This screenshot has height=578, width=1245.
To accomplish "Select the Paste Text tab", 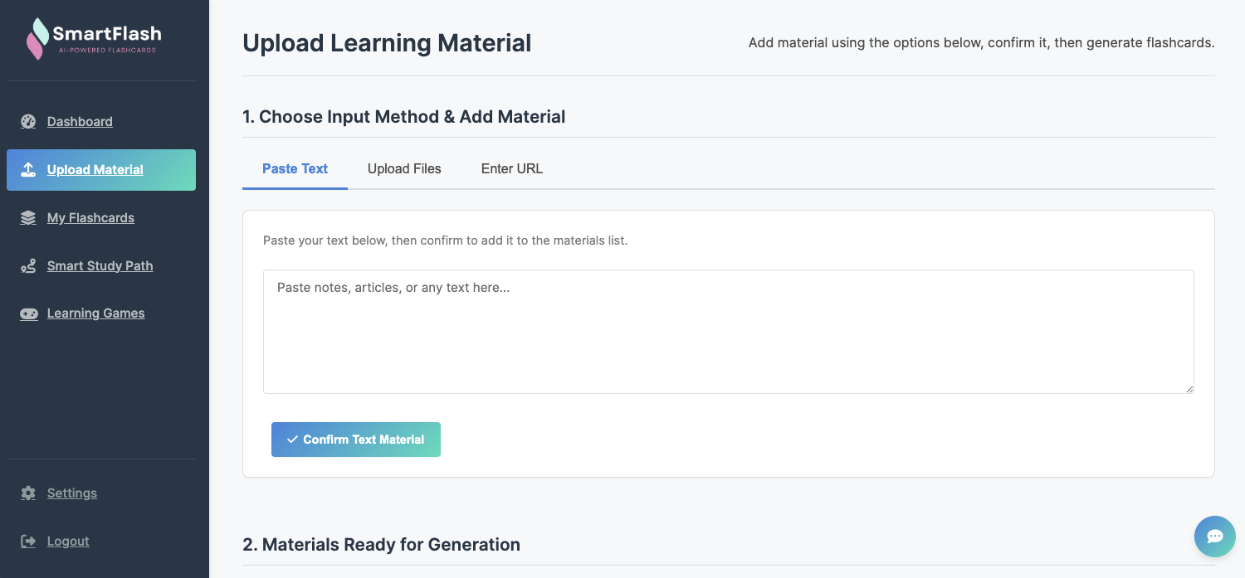I will click(295, 169).
